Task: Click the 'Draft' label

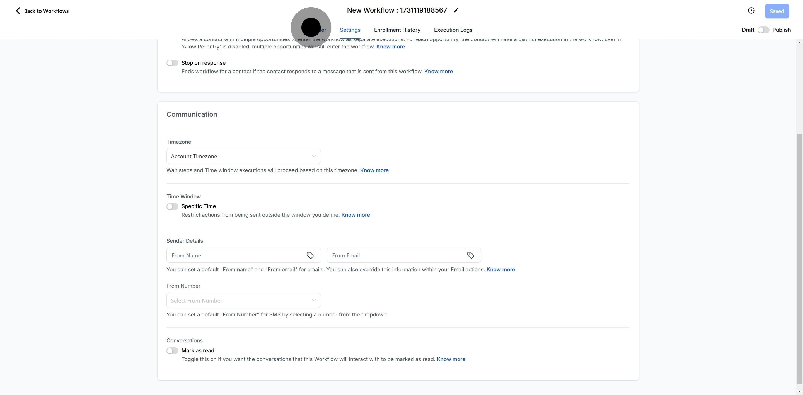Action: tap(748, 30)
